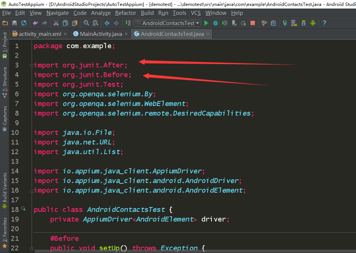Click the Run with Coverage icon

tap(225, 23)
